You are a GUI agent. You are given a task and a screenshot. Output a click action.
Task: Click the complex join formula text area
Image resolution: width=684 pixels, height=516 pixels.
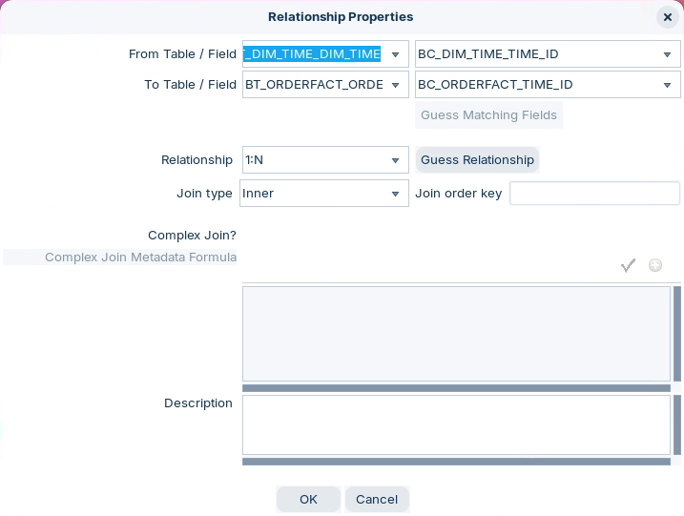(456, 334)
